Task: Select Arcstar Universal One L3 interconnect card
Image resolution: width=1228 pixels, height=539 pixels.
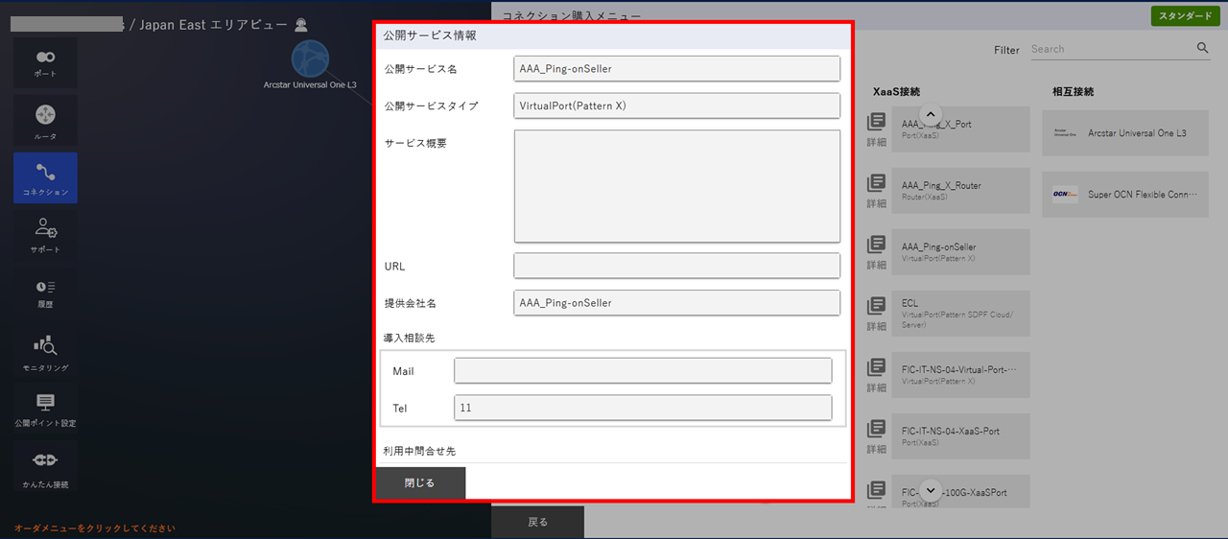Action: pyautogui.click(x=1125, y=132)
